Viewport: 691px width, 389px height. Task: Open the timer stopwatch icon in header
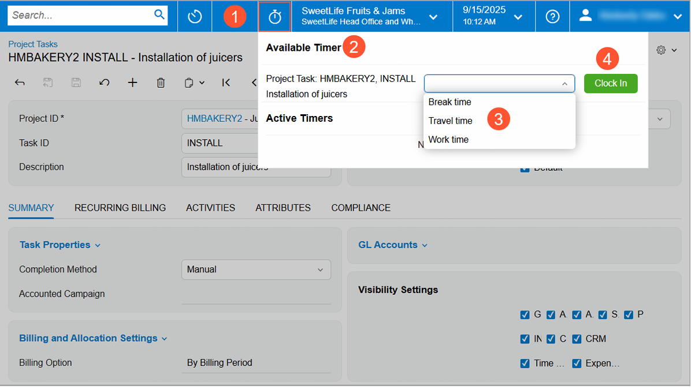[x=274, y=17]
